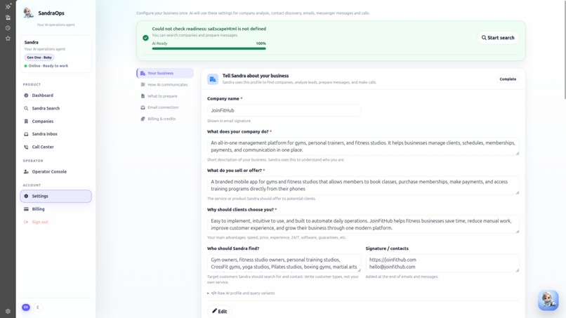Viewport: 566px width, 318px height.
Task: Click the Who should Sandra find textarea
Action: coord(284,263)
